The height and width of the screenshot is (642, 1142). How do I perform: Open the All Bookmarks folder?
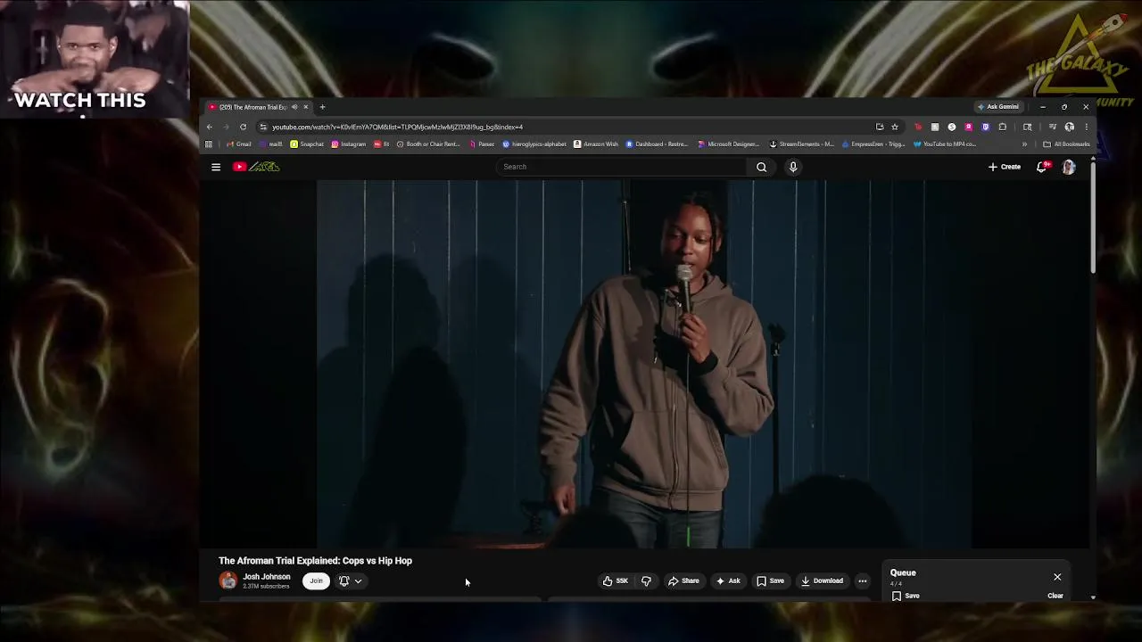point(1066,144)
